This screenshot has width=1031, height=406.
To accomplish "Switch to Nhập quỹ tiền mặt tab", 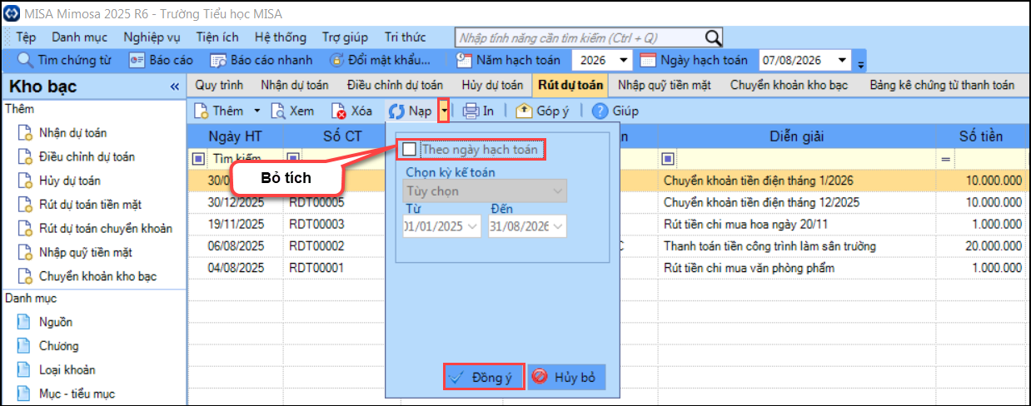I will [x=666, y=85].
